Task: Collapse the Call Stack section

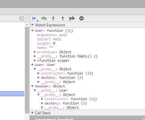Action: [x=32, y=113]
